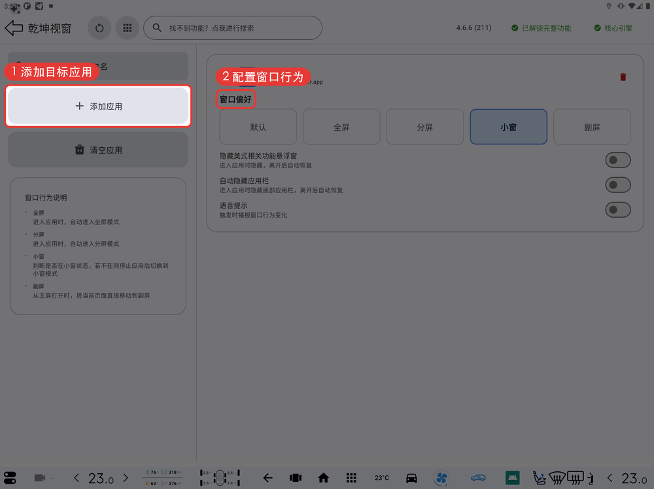Select the 全屏 window preference

coord(341,127)
